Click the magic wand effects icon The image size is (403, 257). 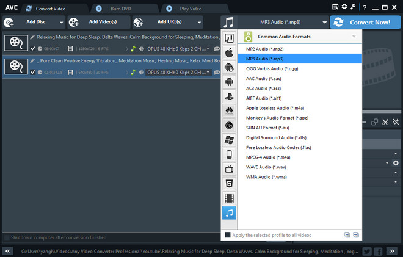396,122
